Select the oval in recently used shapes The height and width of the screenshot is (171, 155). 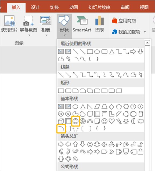(97, 52)
